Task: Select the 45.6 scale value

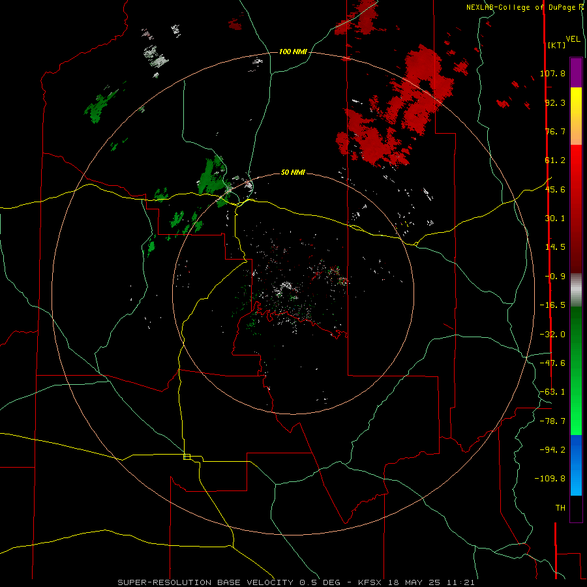Action: click(x=555, y=189)
